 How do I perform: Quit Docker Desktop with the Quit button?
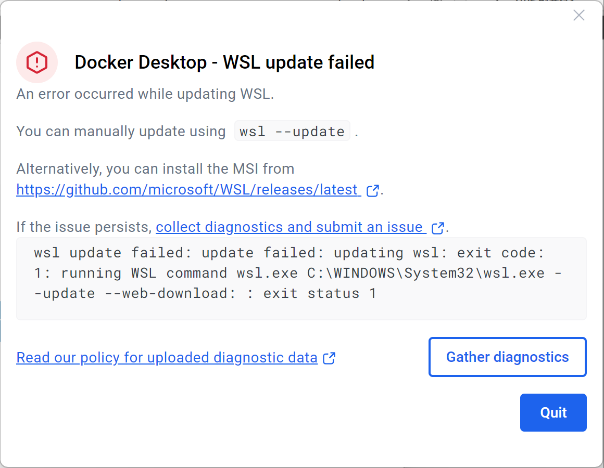coord(553,412)
